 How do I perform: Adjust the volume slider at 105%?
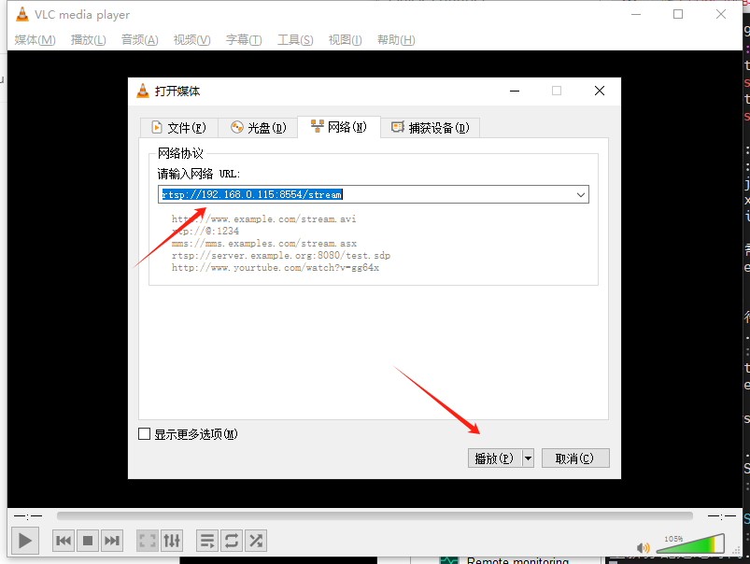[691, 544]
